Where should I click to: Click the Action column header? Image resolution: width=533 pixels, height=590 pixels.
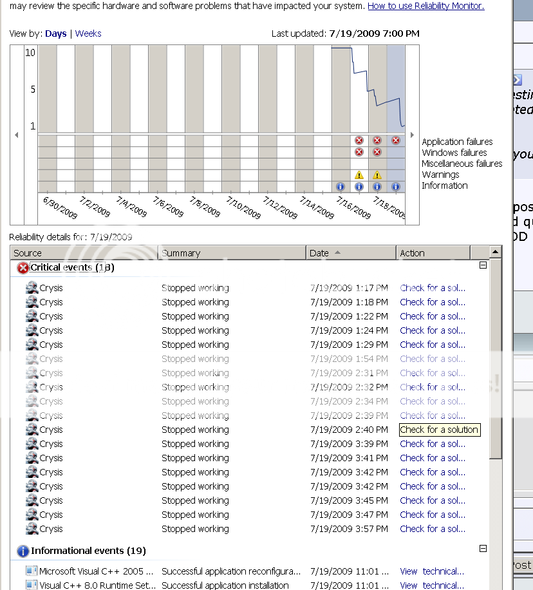pos(433,253)
